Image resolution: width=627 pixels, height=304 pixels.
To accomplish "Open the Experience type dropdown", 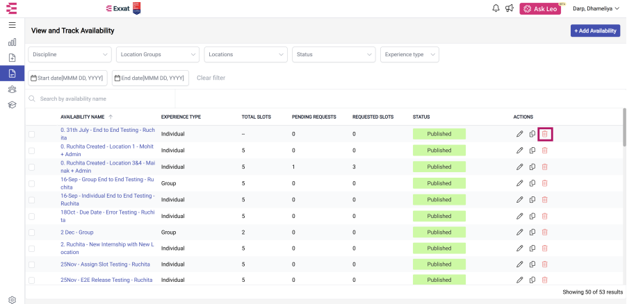I will coord(409,54).
